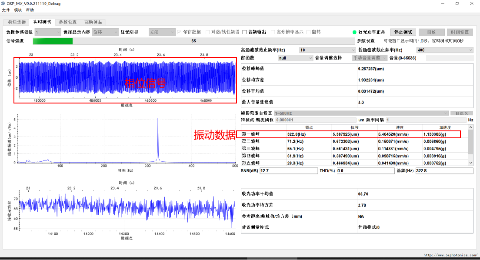Screen dimensions: 480x260
Task: Click the website link osphotonics.com
Action: [x=450, y=255]
